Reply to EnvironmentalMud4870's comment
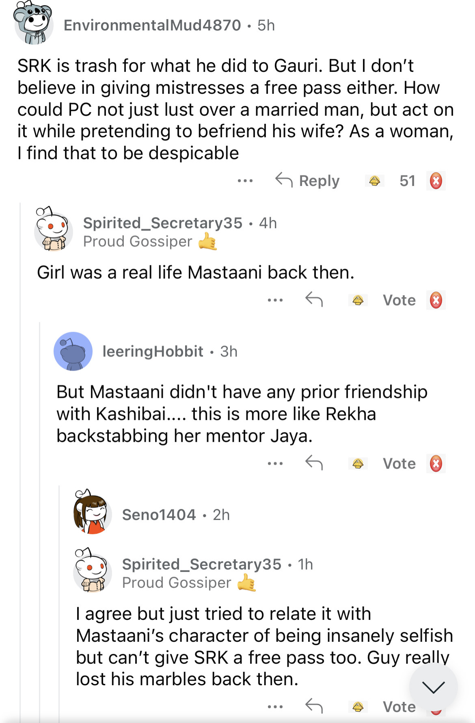The width and height of the screenshot is (475, 723). 308,181
